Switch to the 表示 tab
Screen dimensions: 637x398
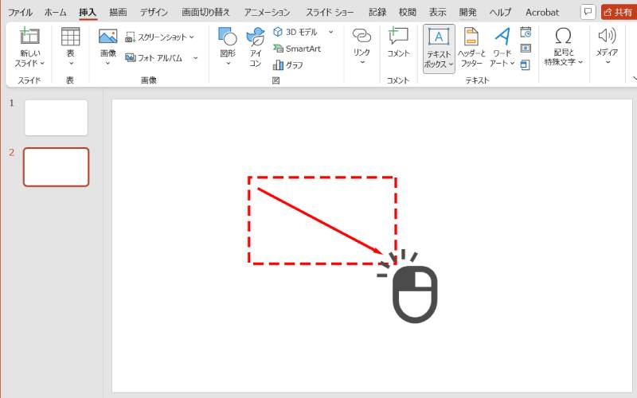click(x=437, y=12)
